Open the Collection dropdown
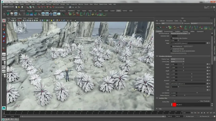Screen dimensions: 216x121 click(172, 23)
